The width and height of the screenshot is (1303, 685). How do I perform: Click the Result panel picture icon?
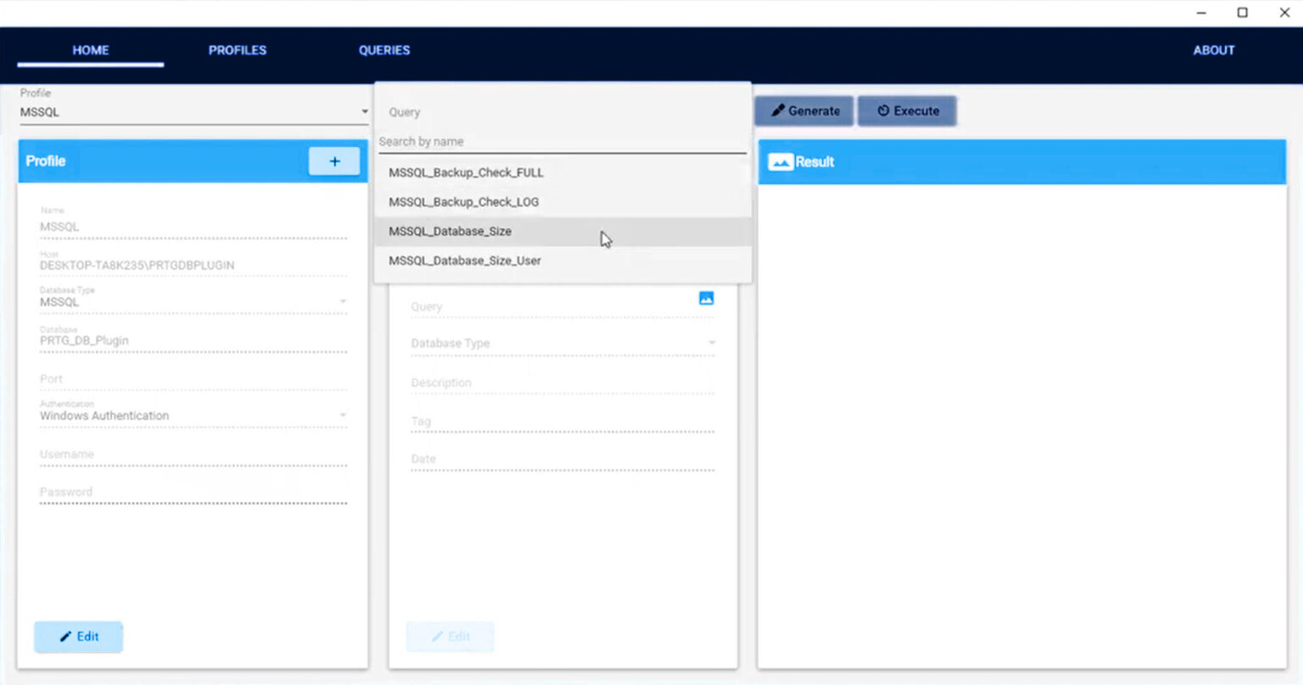pyautogui.click(x=780, y=162)
